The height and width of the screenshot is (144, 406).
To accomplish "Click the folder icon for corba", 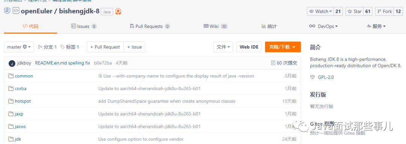I will [11, 89].
